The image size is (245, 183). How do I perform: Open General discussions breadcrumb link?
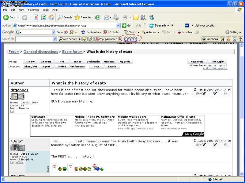click(41, 52)
